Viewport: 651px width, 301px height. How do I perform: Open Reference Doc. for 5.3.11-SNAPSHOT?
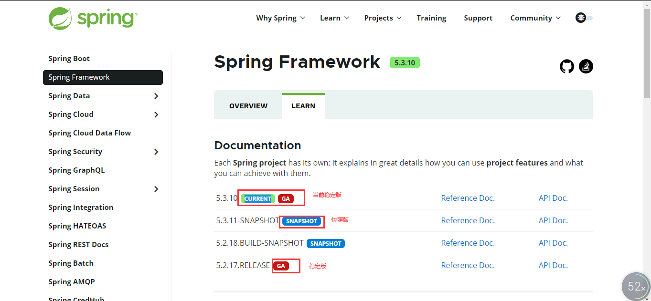(x=468, y=220)
